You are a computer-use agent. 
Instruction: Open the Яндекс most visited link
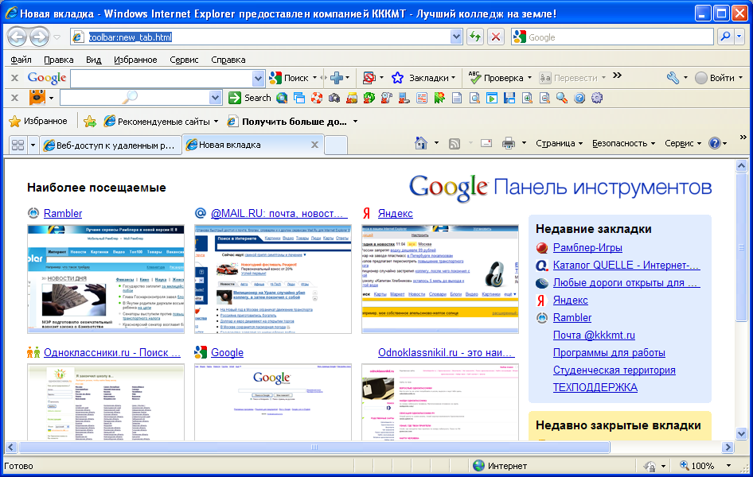[x=396, y=213]
